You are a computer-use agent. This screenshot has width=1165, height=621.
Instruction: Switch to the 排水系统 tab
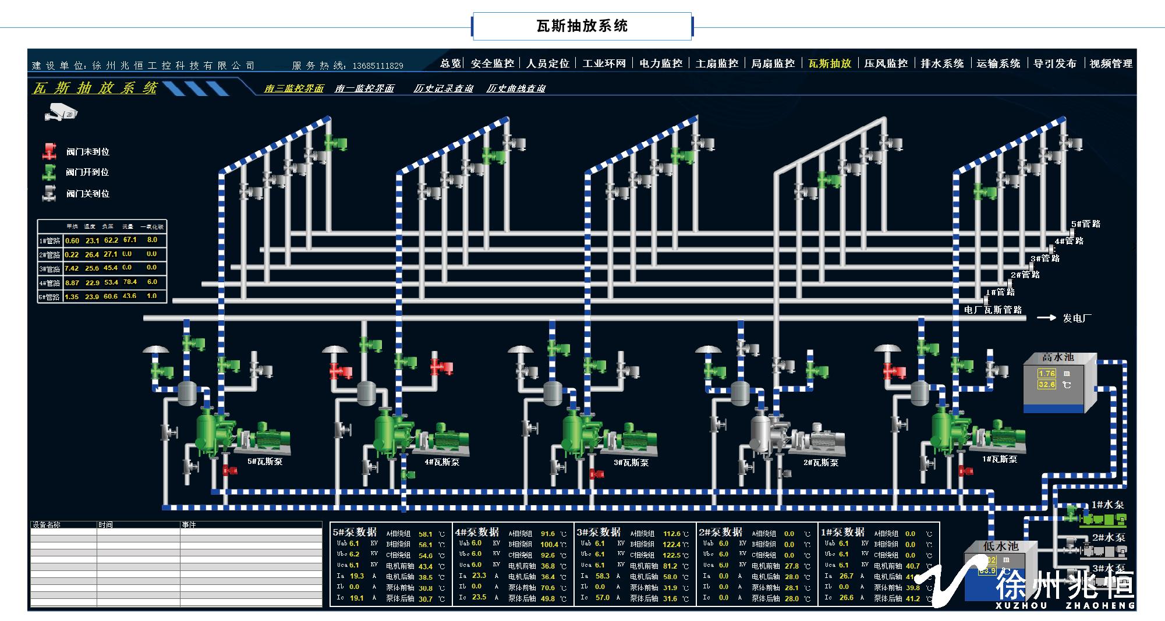click(942, 63)
